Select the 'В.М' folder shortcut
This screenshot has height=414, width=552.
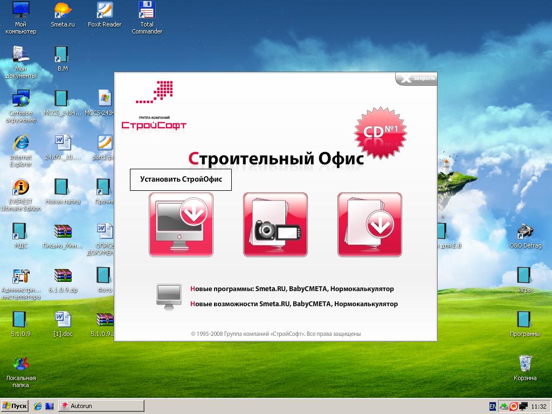click(x=63, y=59)
